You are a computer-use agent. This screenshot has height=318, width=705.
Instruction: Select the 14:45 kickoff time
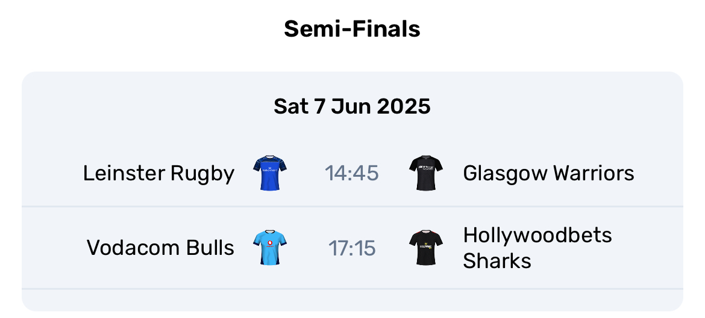[352, 174]
